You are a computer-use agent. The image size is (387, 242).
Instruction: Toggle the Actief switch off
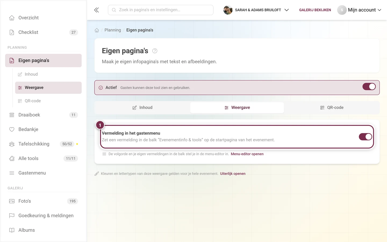[369, 87]
